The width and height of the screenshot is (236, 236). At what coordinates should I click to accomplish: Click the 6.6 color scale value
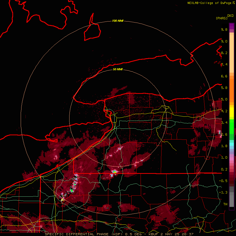[x=224, y=76]
